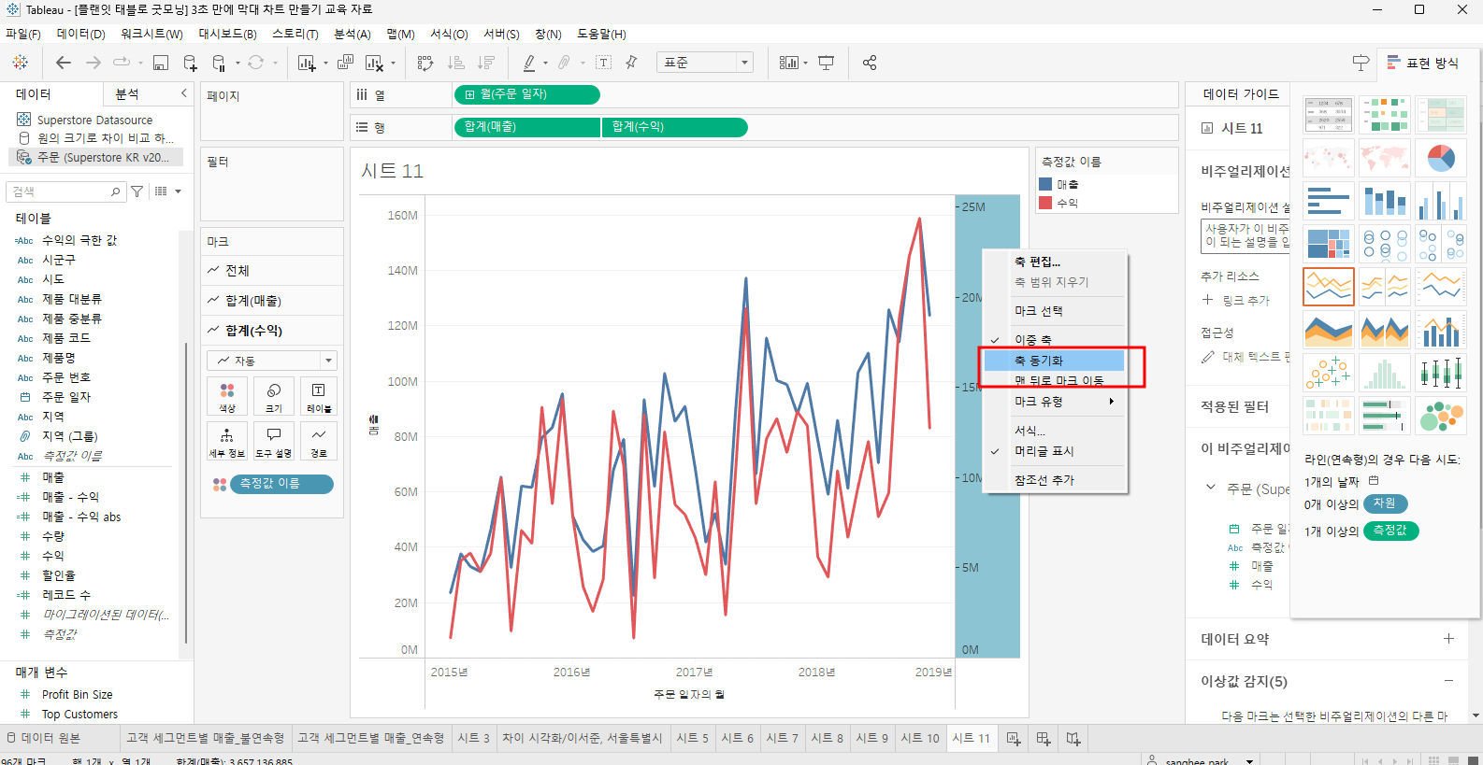1483x765 pixels.
Task: Choose 참조선 추가 in the context menu
Action: (x=1055, y=480)
